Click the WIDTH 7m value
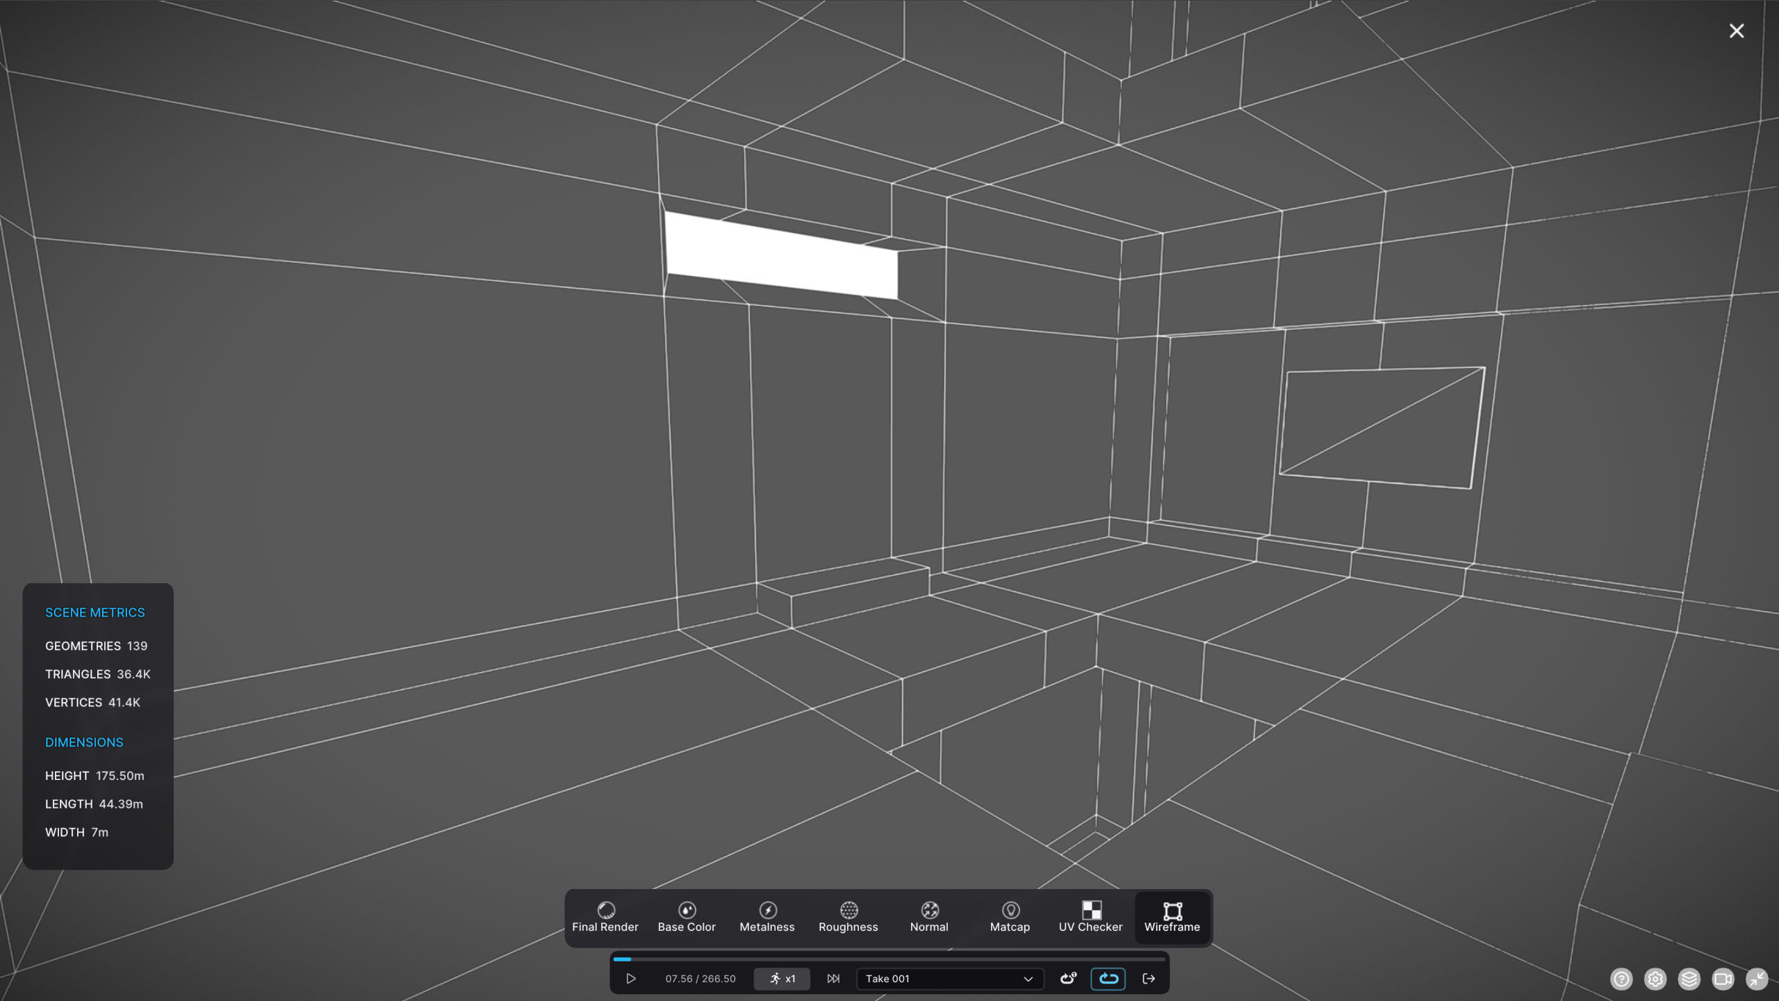1779x1001 pixels. click(76, 832)
